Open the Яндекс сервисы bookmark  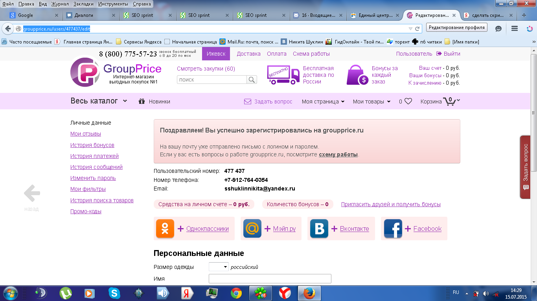coord(138,42)
